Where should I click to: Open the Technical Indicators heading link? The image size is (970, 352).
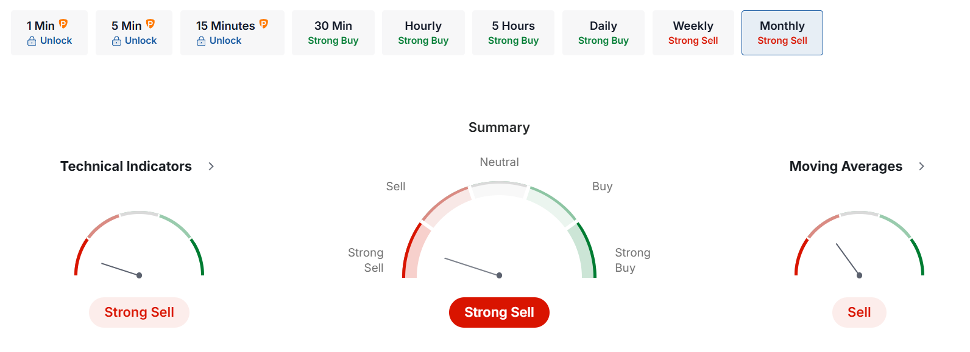126,167
